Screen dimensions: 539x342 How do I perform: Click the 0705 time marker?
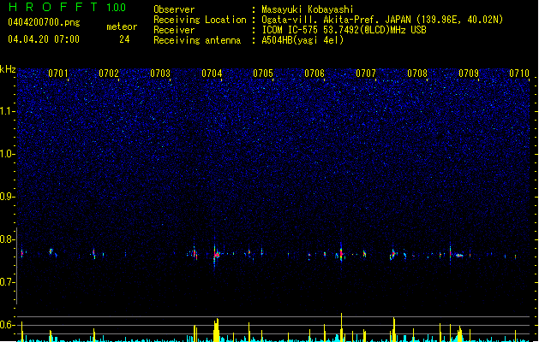tap(263, 74)
